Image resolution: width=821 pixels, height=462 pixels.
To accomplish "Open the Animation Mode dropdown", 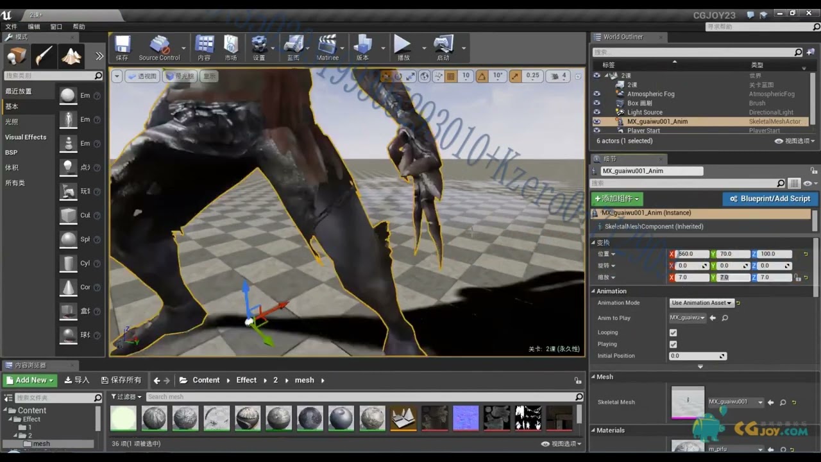I will click(x=701, y=303).
